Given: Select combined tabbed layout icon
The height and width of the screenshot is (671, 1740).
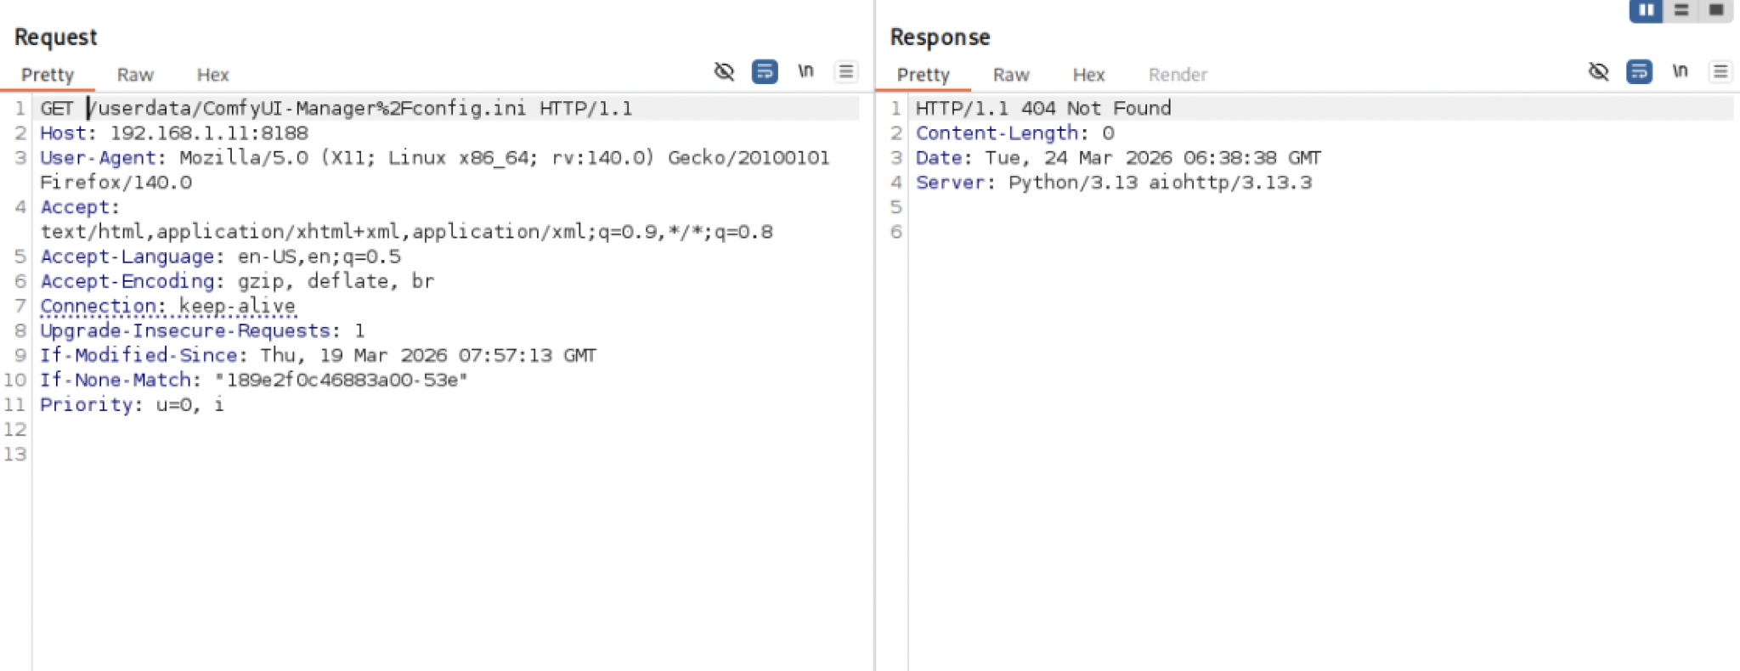Looking at the screenshot, I should pos(1715,10).
